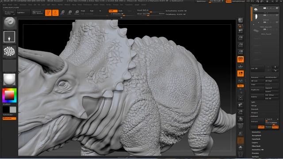Open the white sphere material selector
Viewport: 283px width, 159px height.
[9, 79]
